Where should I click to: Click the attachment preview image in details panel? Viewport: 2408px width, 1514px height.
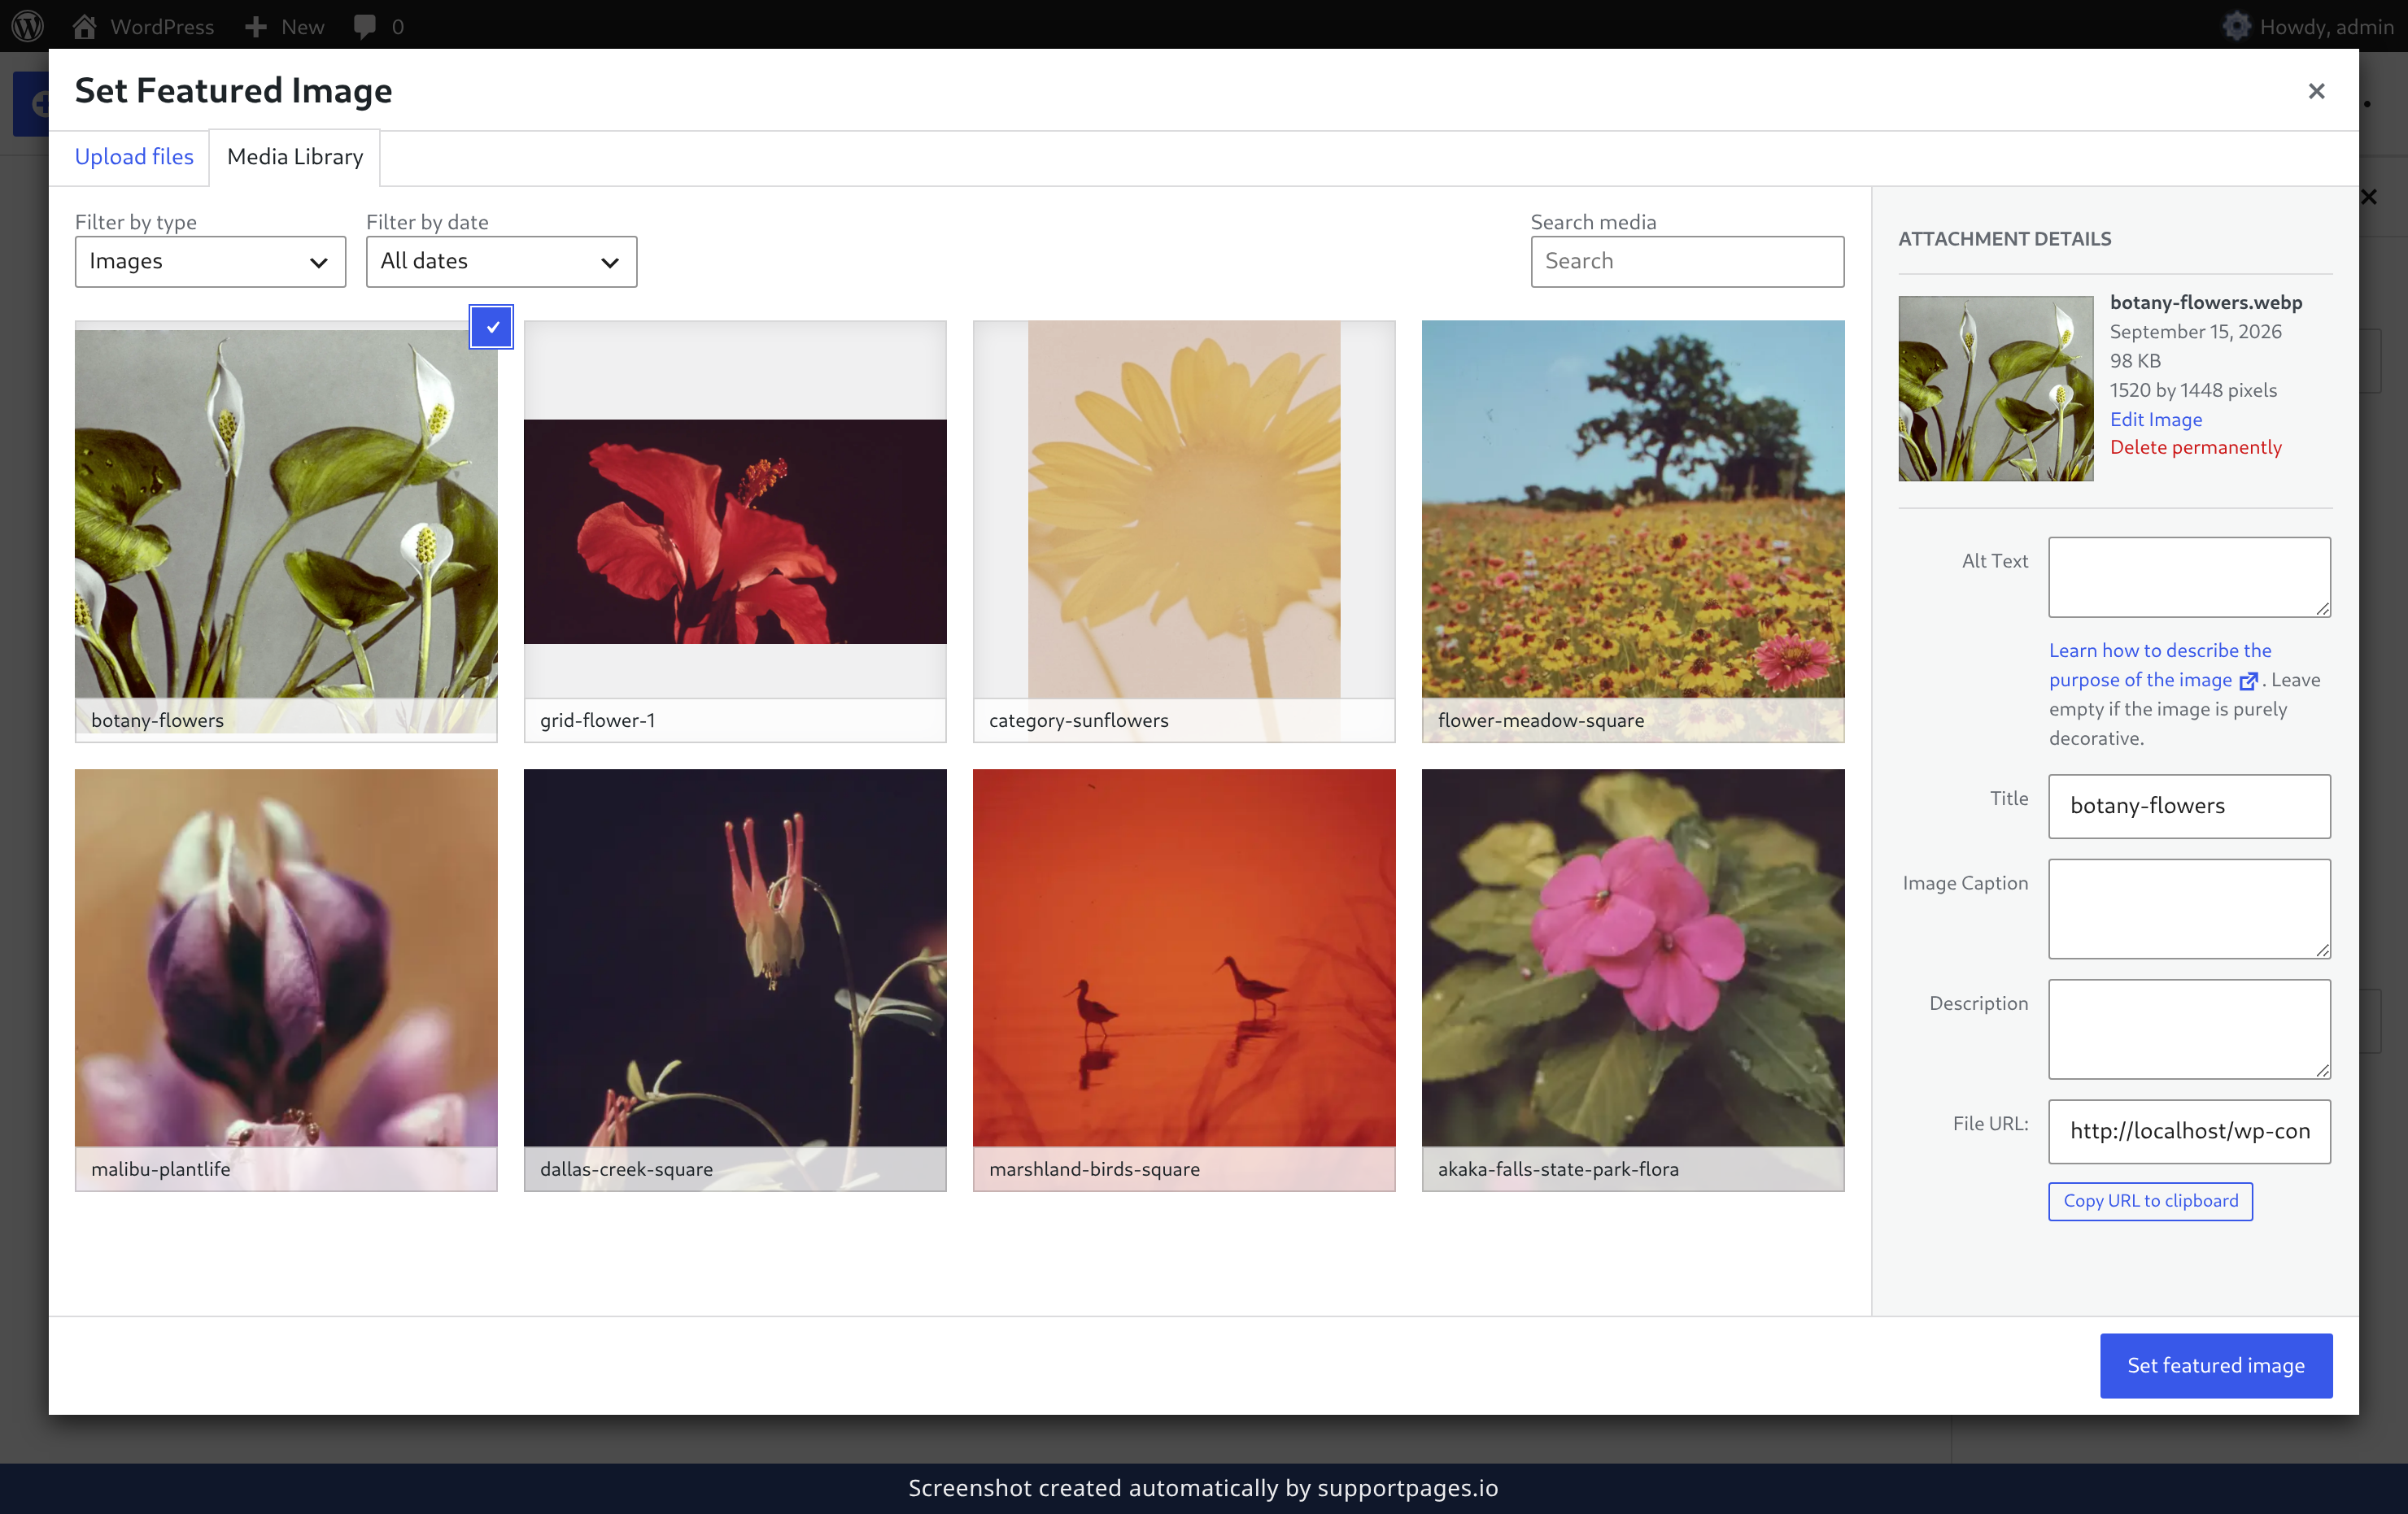click(x=1995, y=389)
